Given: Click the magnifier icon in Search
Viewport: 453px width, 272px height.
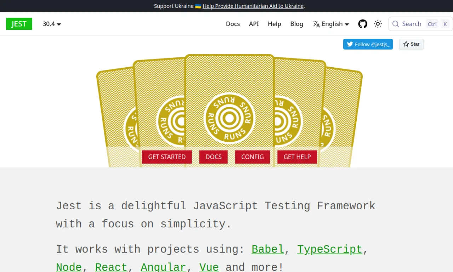Looking at the screenshot, I should (396, 24).
